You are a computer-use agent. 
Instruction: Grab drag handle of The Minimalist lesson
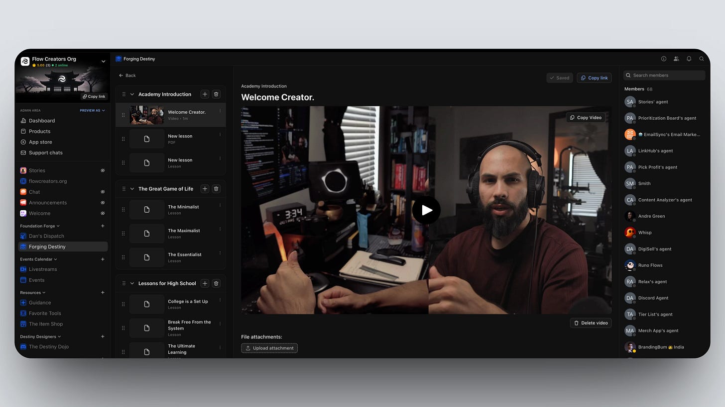coord(123,210)
